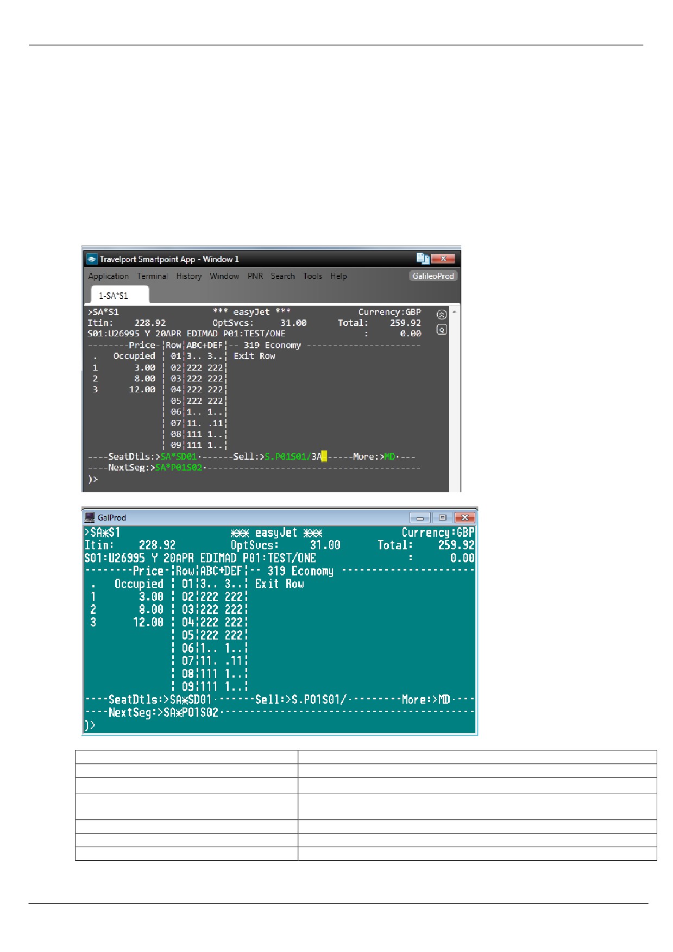The image size is (673, 952).
Task: Open the History menu
Action: (189, 276)
